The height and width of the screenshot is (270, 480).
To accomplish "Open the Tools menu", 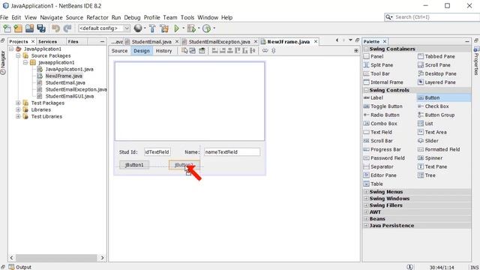I will [x=187, y=17].
